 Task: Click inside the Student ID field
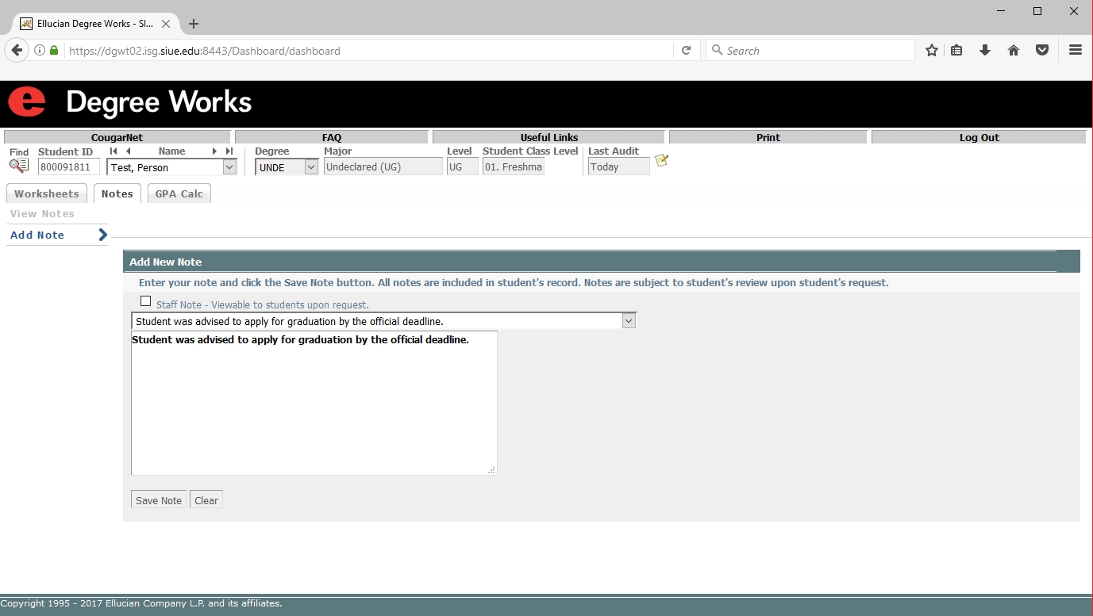coord(69,167)
